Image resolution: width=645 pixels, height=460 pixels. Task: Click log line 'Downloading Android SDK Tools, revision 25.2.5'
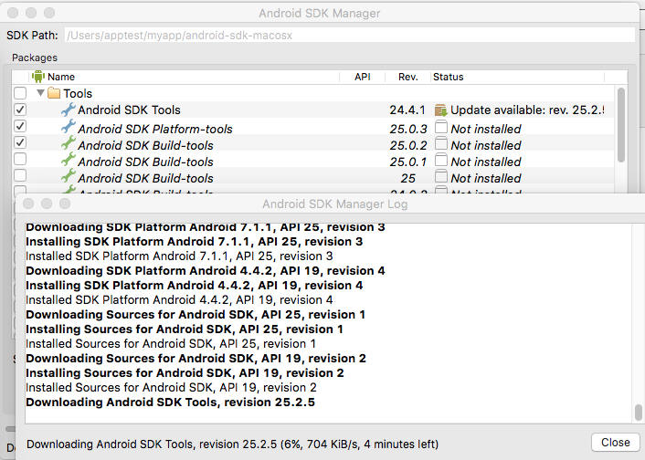tap(170, 402)
